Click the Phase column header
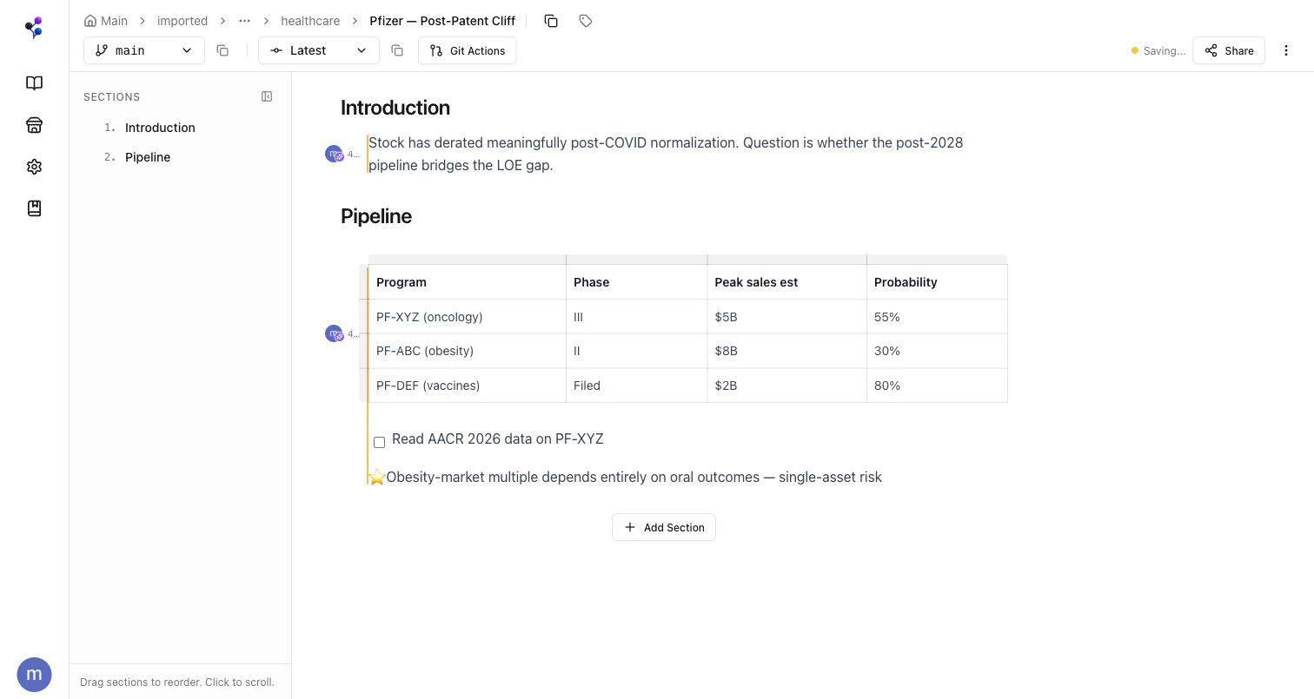 click(x=637, y=282)
